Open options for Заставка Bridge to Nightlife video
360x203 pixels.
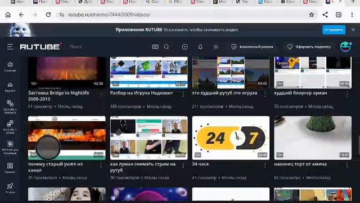pos(101,94)
